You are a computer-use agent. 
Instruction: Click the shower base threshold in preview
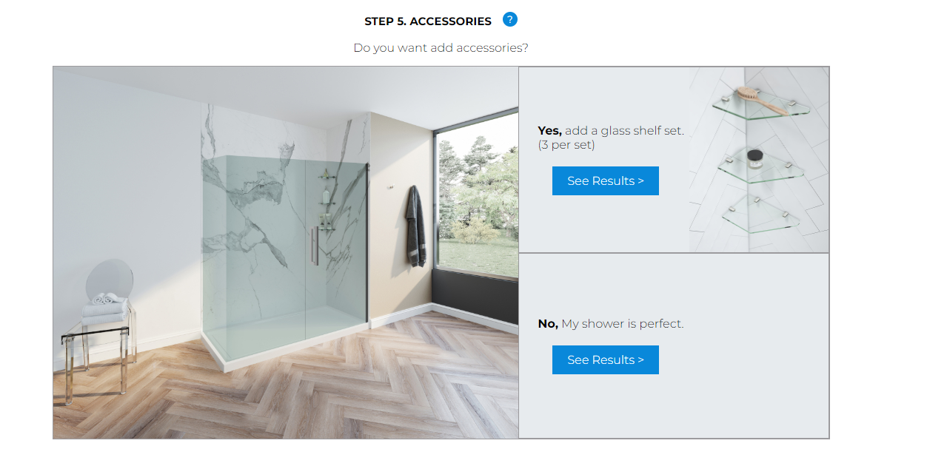[285, 346]
